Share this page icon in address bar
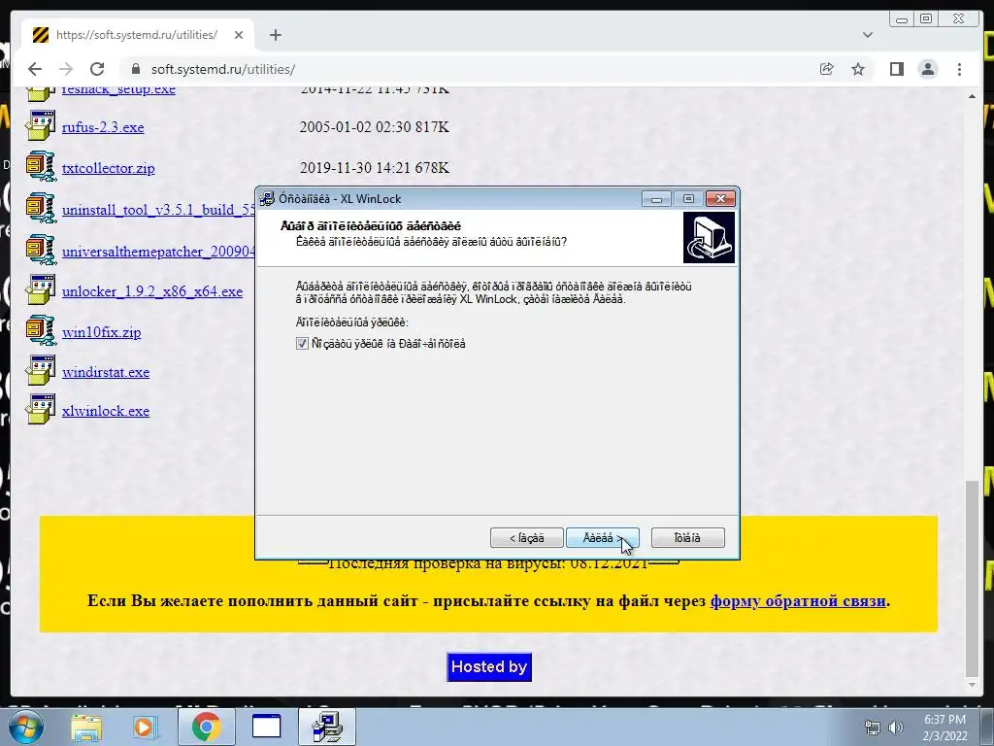 tap(826, 69)
